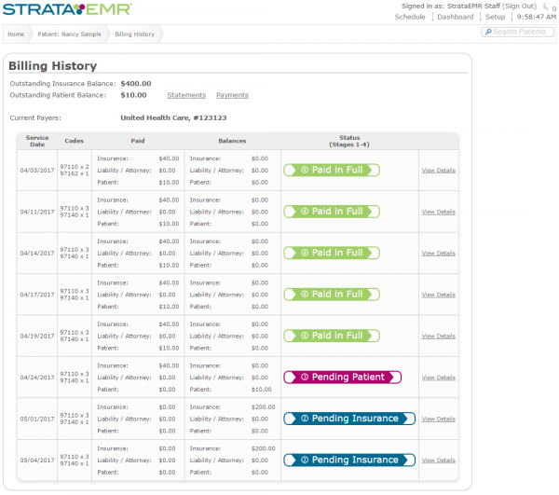View details for the 04/24/2017 service
Screen dimensions: 559x495
[x=438, y=378]
